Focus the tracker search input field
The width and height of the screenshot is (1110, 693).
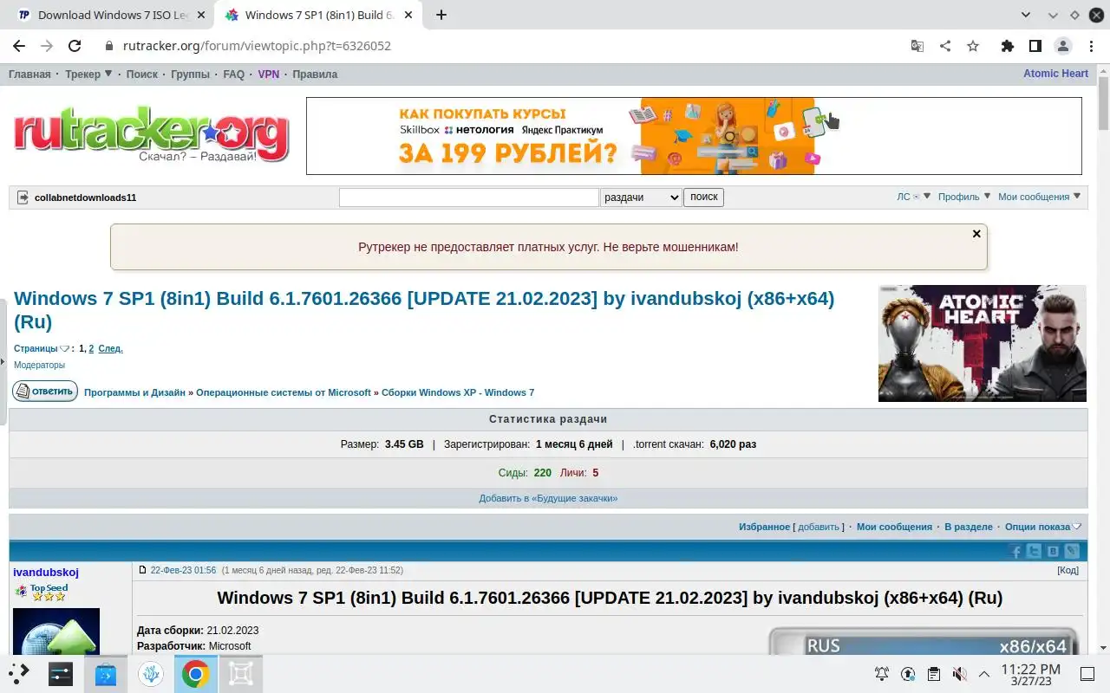point(469,198)
